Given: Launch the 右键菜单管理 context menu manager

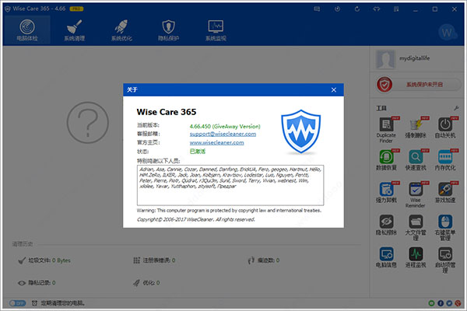Looking at the screenshot, I should pyautogui.click(x=445, y=227).
